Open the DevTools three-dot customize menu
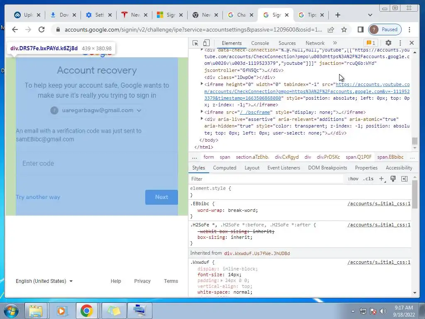The image size is (425, 319). tap(400, 43)
